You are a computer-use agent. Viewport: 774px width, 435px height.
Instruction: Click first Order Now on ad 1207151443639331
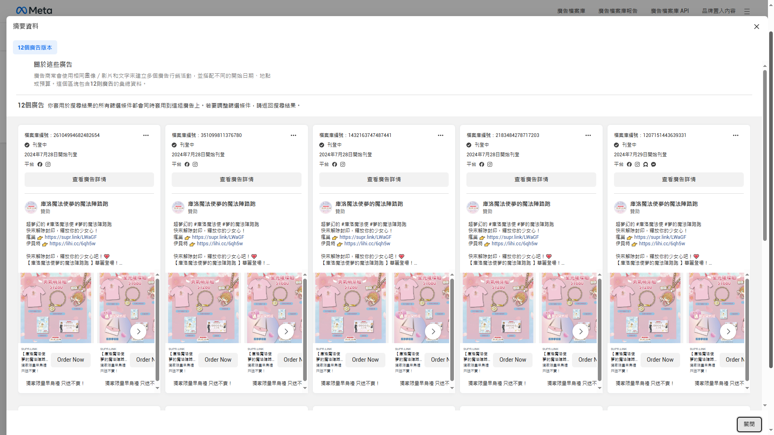click(x=660, y=360)
